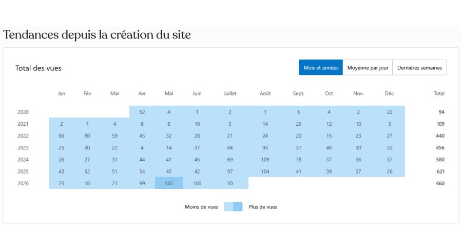The height and width of the screenshot is (251, 462).
Task: Click the Déc. column header
Action: (390, 93)
